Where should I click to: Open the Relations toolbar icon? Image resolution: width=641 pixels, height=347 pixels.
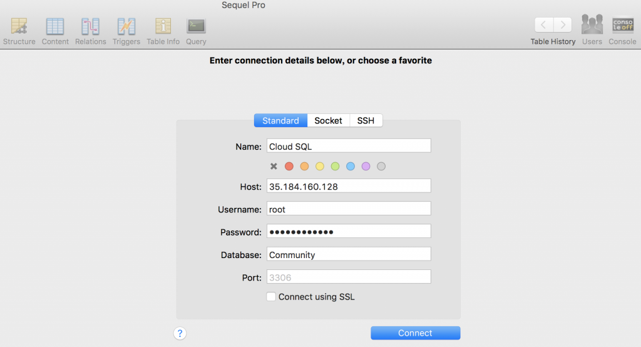[x=90, y=26]
